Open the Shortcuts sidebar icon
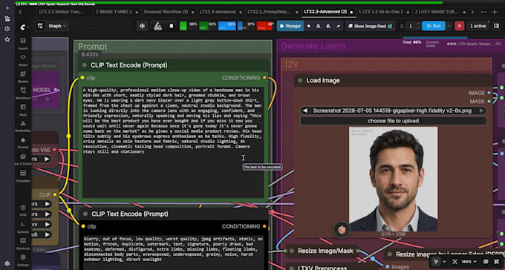The image size is (505, 270). click(x=23, y=243)
